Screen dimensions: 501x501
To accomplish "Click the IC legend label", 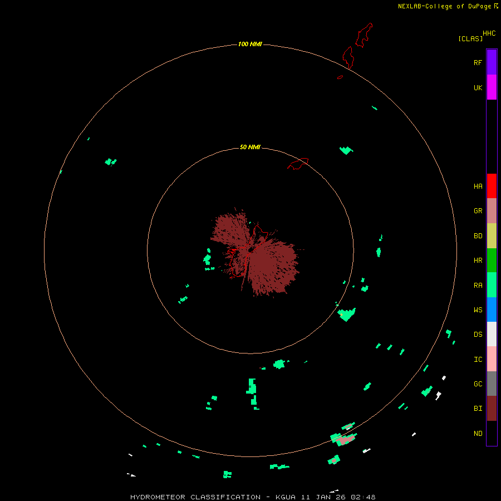I will coord(478,360).
